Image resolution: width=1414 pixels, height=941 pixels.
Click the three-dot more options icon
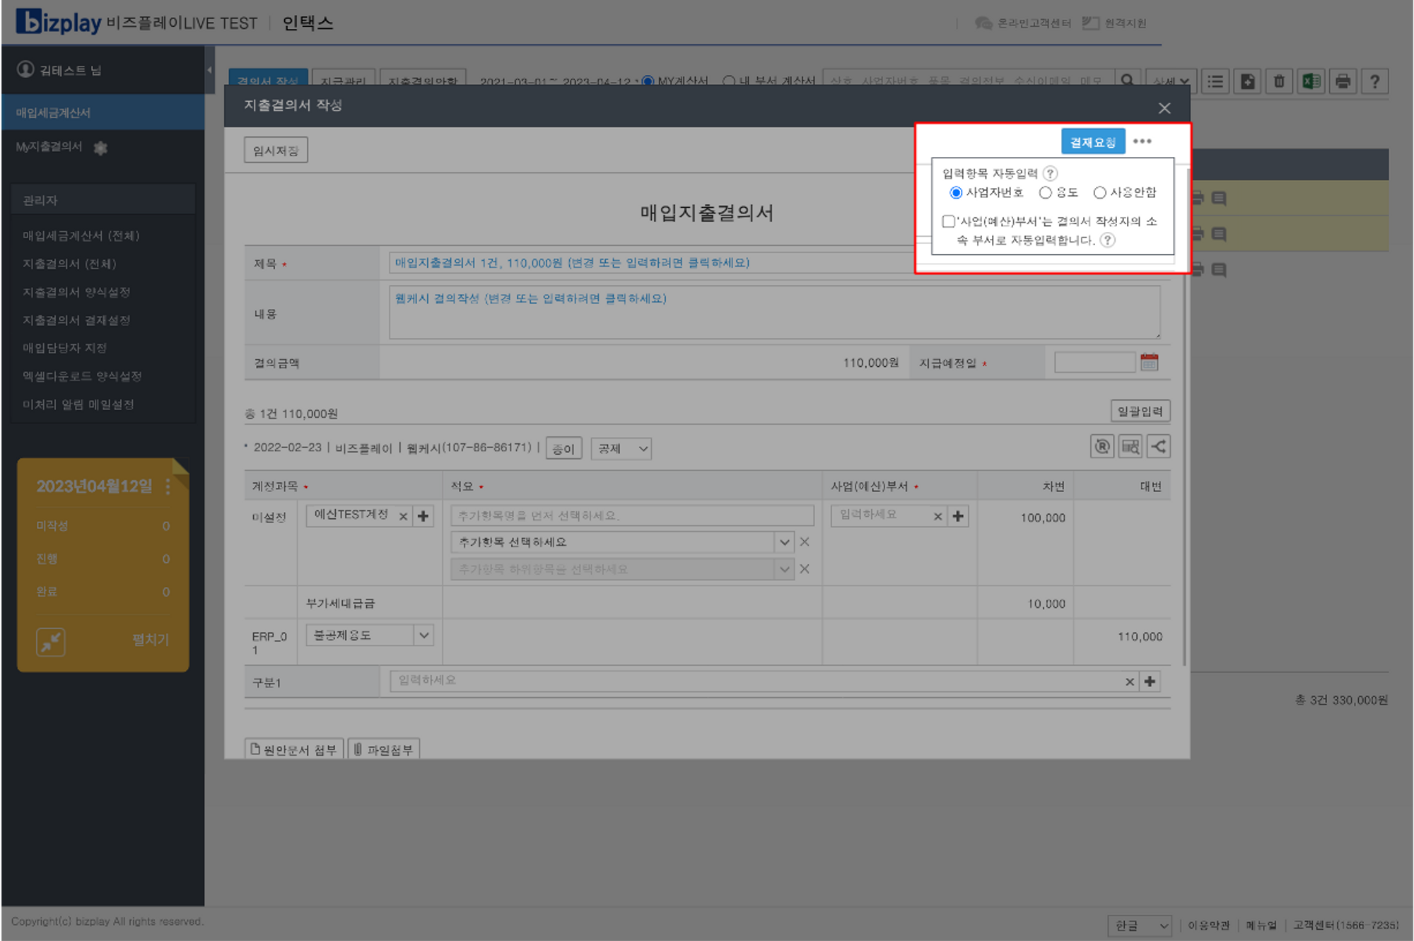(x=1142, y=141)
